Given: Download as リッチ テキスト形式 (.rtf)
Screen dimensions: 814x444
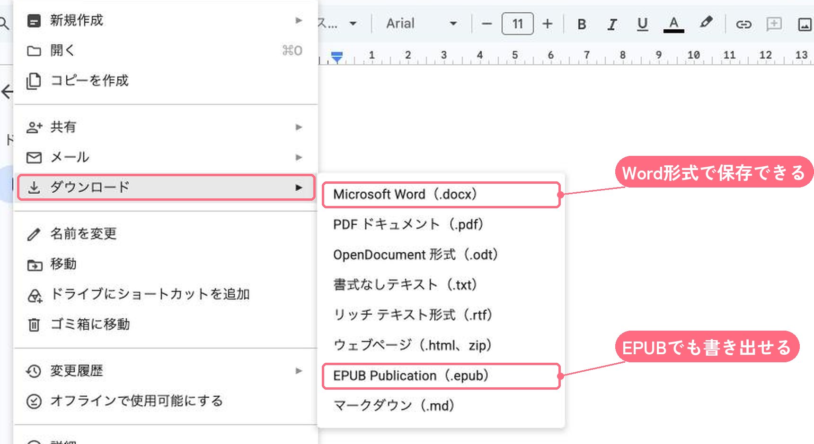Looking at the screenshot, I should tap(441, 315).
